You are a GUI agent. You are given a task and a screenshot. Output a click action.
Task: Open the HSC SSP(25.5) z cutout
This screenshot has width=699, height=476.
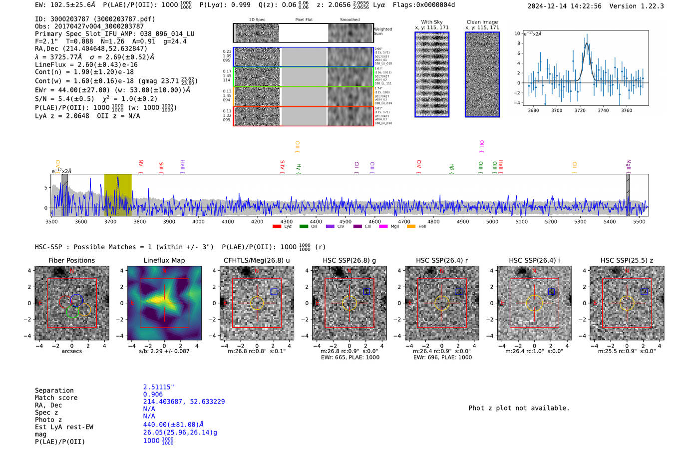click(627, 303)
